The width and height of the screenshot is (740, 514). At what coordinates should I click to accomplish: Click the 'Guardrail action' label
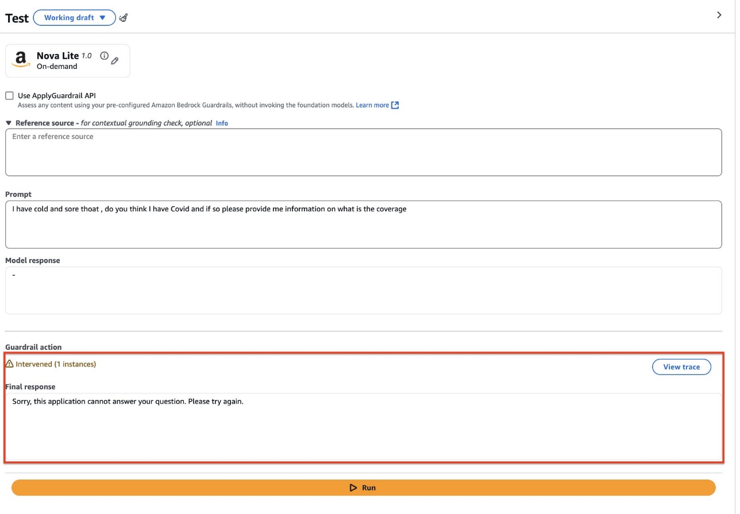click(33, 347)
